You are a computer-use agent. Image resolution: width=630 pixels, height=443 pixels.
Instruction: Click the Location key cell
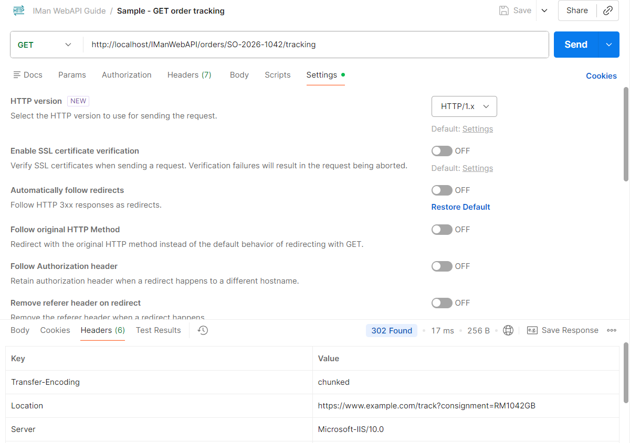pos(159,406)
